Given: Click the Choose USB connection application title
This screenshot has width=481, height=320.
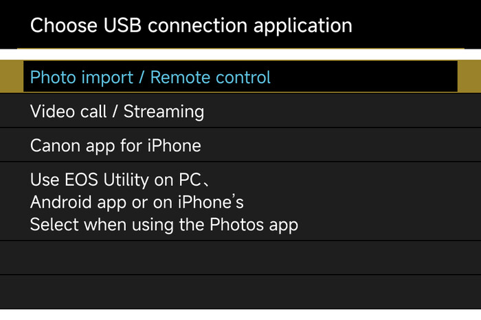Looking at the screenshot, I should (x=191, y=26).
